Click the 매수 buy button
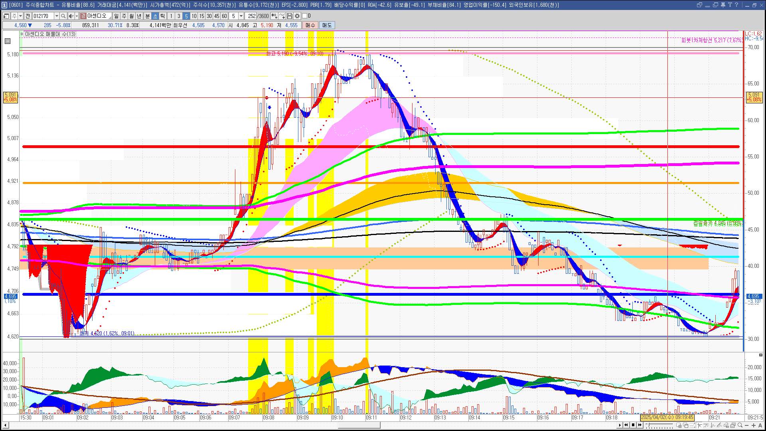766x431 pixels. 310,25
